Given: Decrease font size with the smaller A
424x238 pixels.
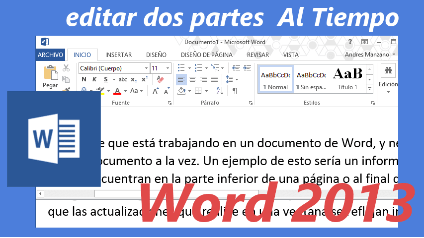Looking at the screenshot, I should [167, 91].
